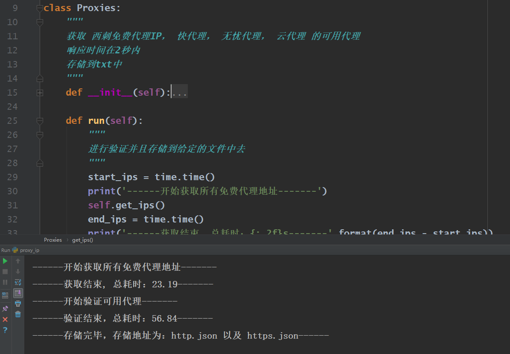Click the Stop process square icon

tap(5, 272)
